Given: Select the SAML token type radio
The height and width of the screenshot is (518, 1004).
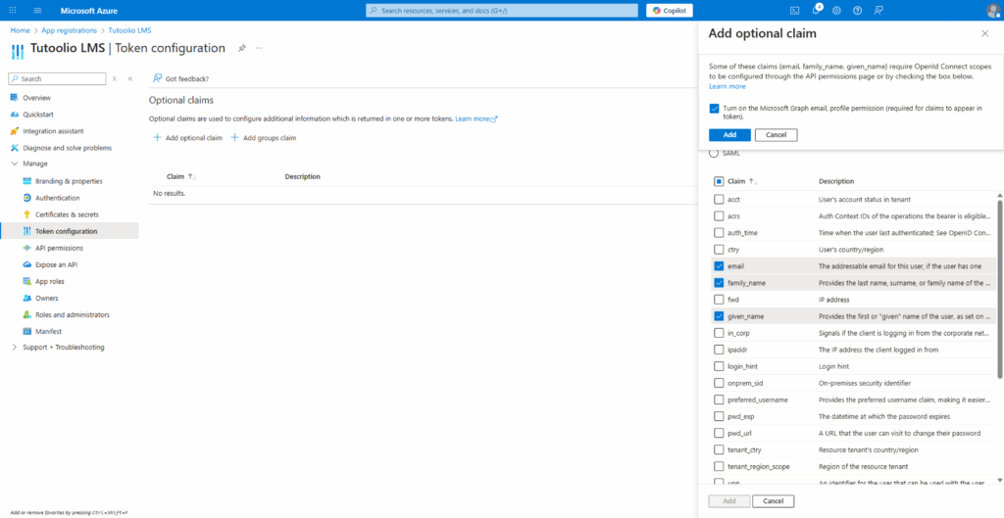Looking at the screenshot, I should [x=714, y=153].
